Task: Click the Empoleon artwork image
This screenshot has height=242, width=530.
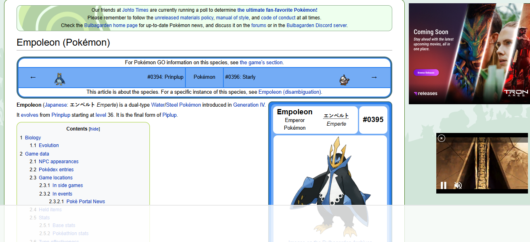Action: click(x=330, y=186)
